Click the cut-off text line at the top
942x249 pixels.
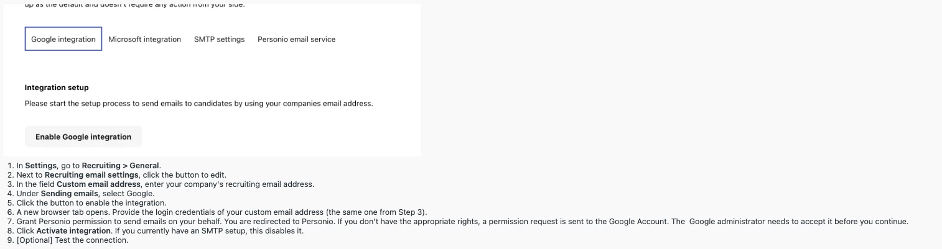tap(135, 6)
